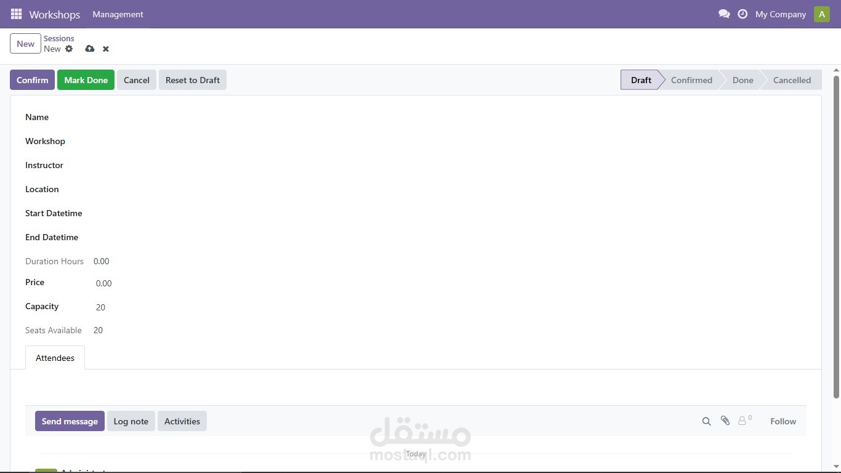Open the activities clock panel
Screen dimensions: 841x473
742,14
